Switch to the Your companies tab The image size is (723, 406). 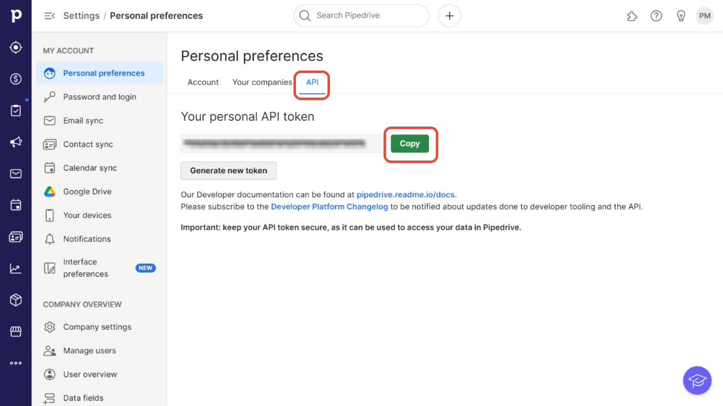click(x=262, y=82)
